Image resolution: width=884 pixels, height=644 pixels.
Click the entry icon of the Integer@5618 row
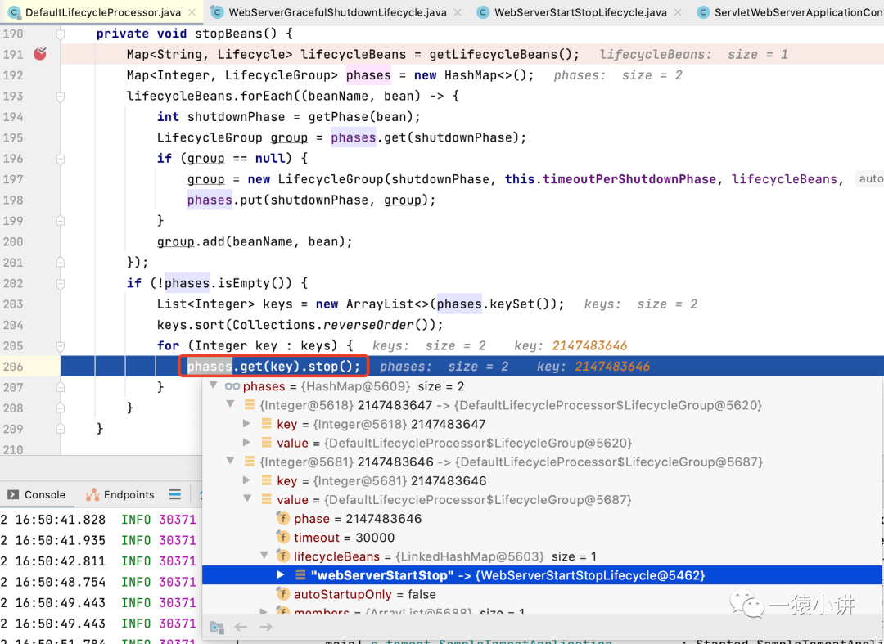[x=249, y=405]
